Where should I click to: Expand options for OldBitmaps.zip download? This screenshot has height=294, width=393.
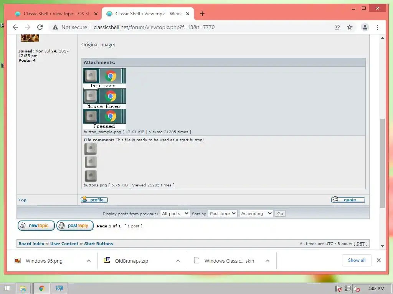point(178,261)
